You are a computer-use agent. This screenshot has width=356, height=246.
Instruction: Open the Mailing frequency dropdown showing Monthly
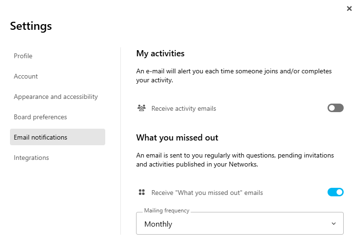point(239,224)
